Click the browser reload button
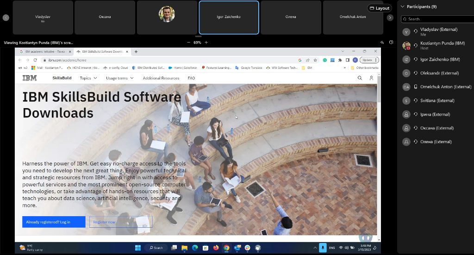474x255 pixels. click(35, 60)
